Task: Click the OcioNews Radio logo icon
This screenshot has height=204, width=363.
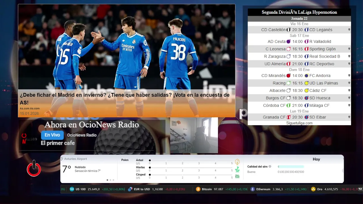Action: (x=29, y=138)
